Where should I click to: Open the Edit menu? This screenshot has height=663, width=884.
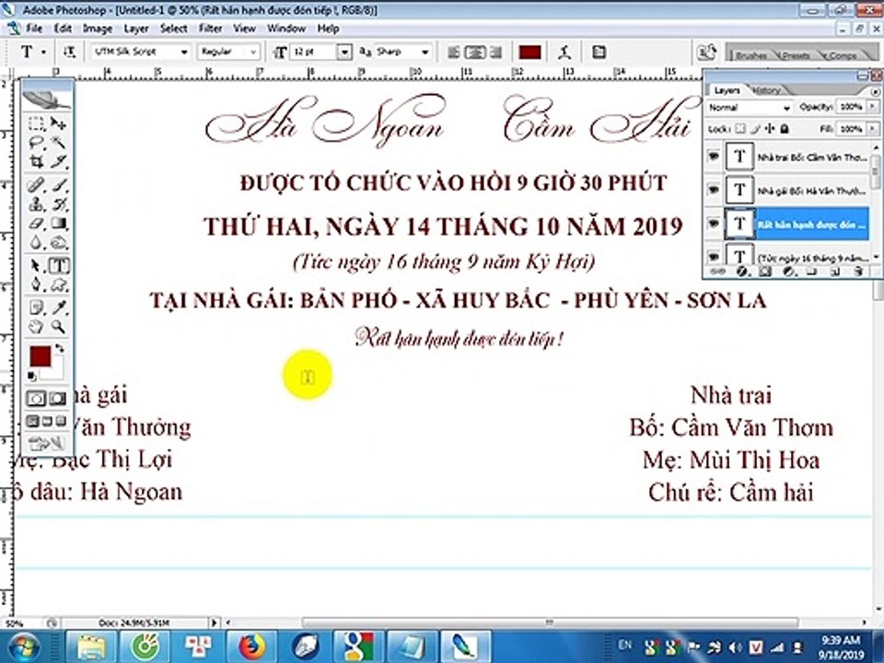63,29
